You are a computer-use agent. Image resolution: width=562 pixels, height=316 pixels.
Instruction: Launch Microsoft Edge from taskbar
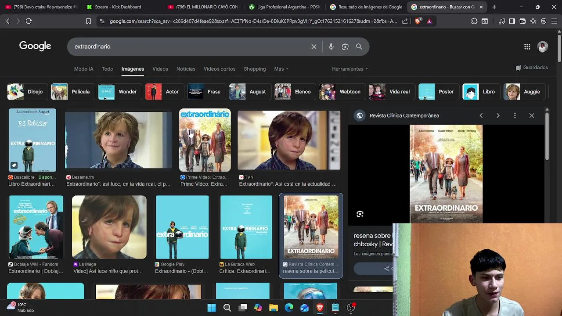(x=289, y=308)
